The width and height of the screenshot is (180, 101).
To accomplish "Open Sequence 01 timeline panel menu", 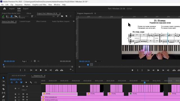I will (x=45, y=75).
